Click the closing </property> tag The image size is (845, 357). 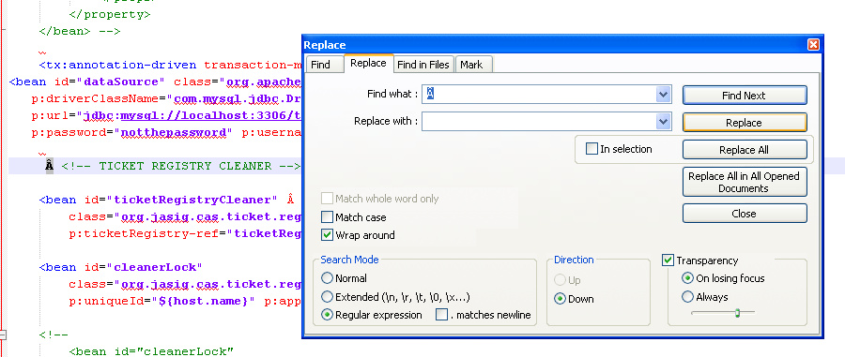pos(110,14)
